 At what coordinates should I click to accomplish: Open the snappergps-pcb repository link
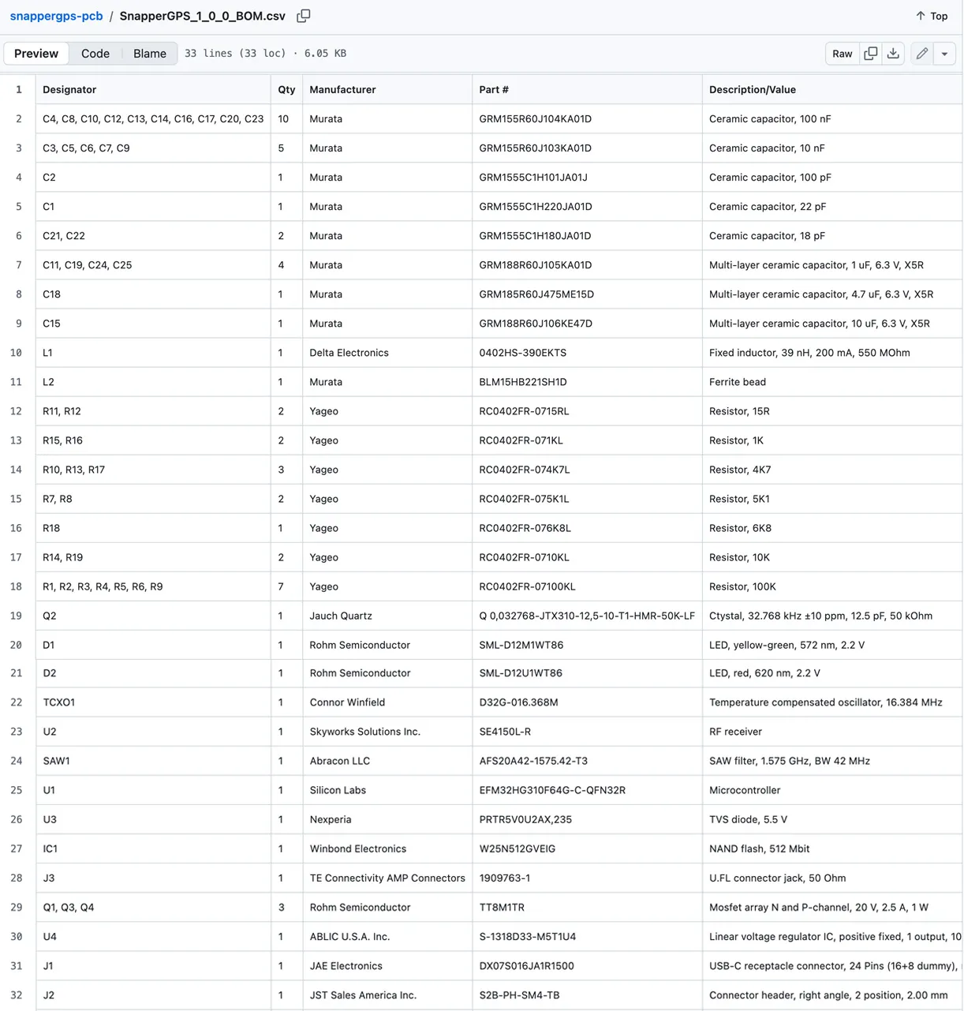point(56,16)
